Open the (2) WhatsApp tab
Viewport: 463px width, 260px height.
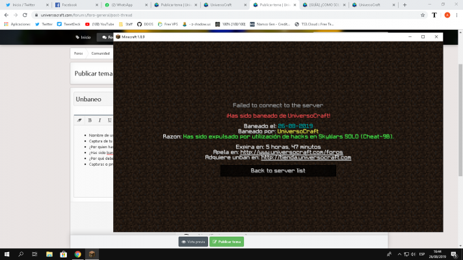tap(122, 5)
